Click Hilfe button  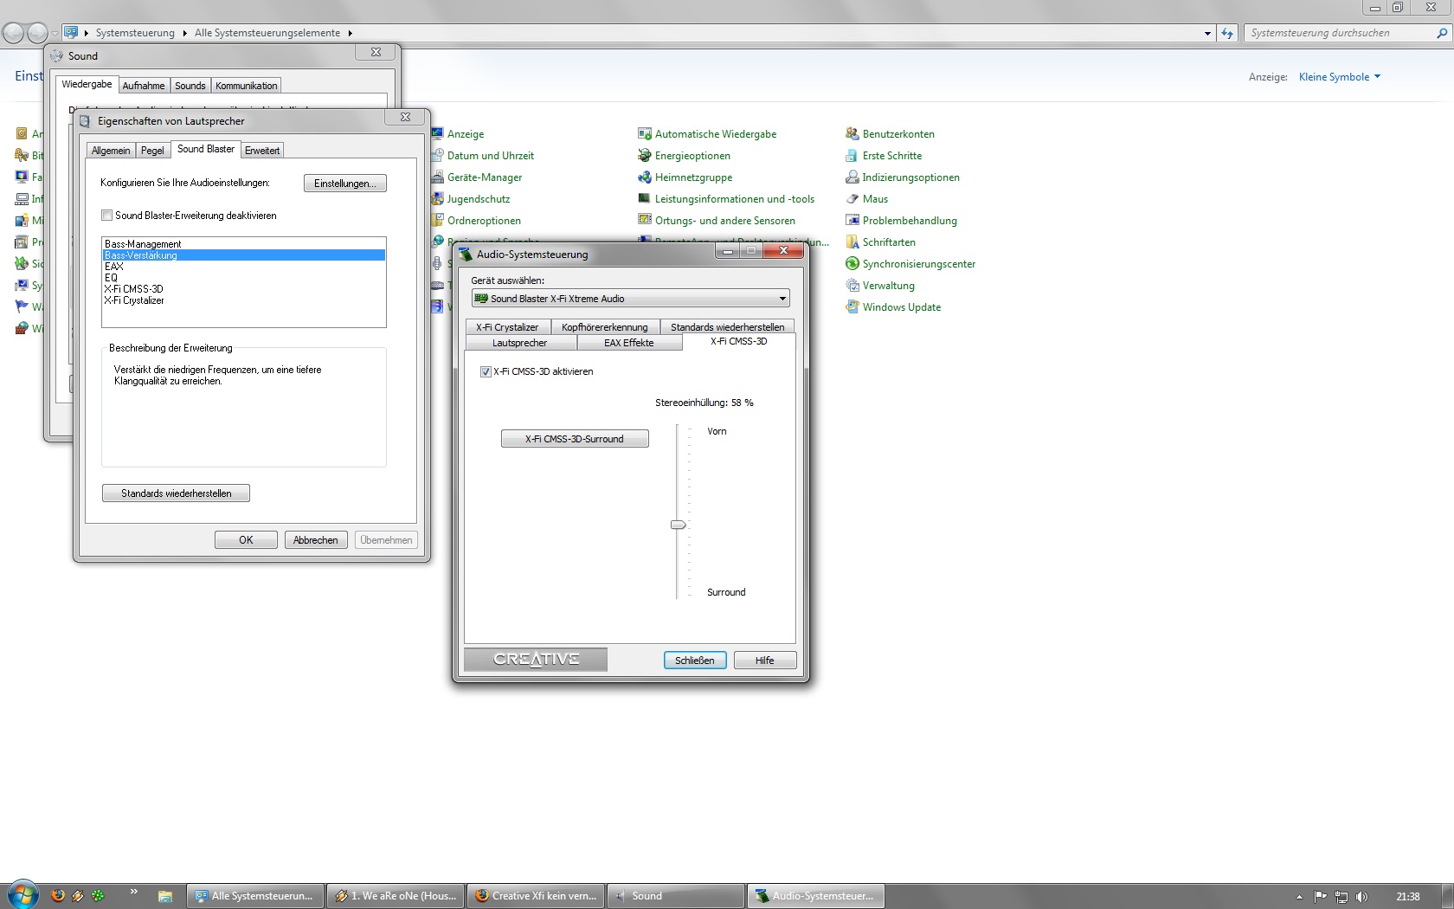[765, 661]
